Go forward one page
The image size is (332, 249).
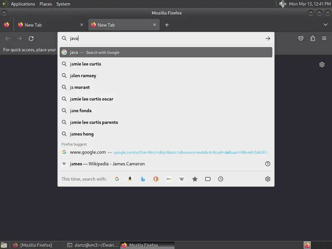pos(19,39)
